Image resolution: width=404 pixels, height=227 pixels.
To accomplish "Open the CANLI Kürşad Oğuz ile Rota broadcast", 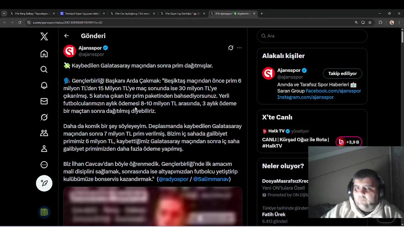I will point(295,143).
